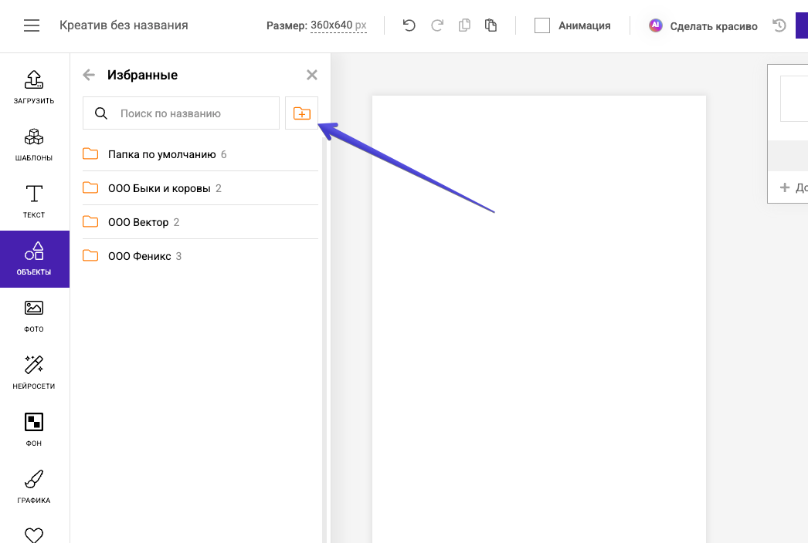Viewport: 808px width, 543px height.
Task: Go back from the Избранные panel
Action: click(89, 75)
